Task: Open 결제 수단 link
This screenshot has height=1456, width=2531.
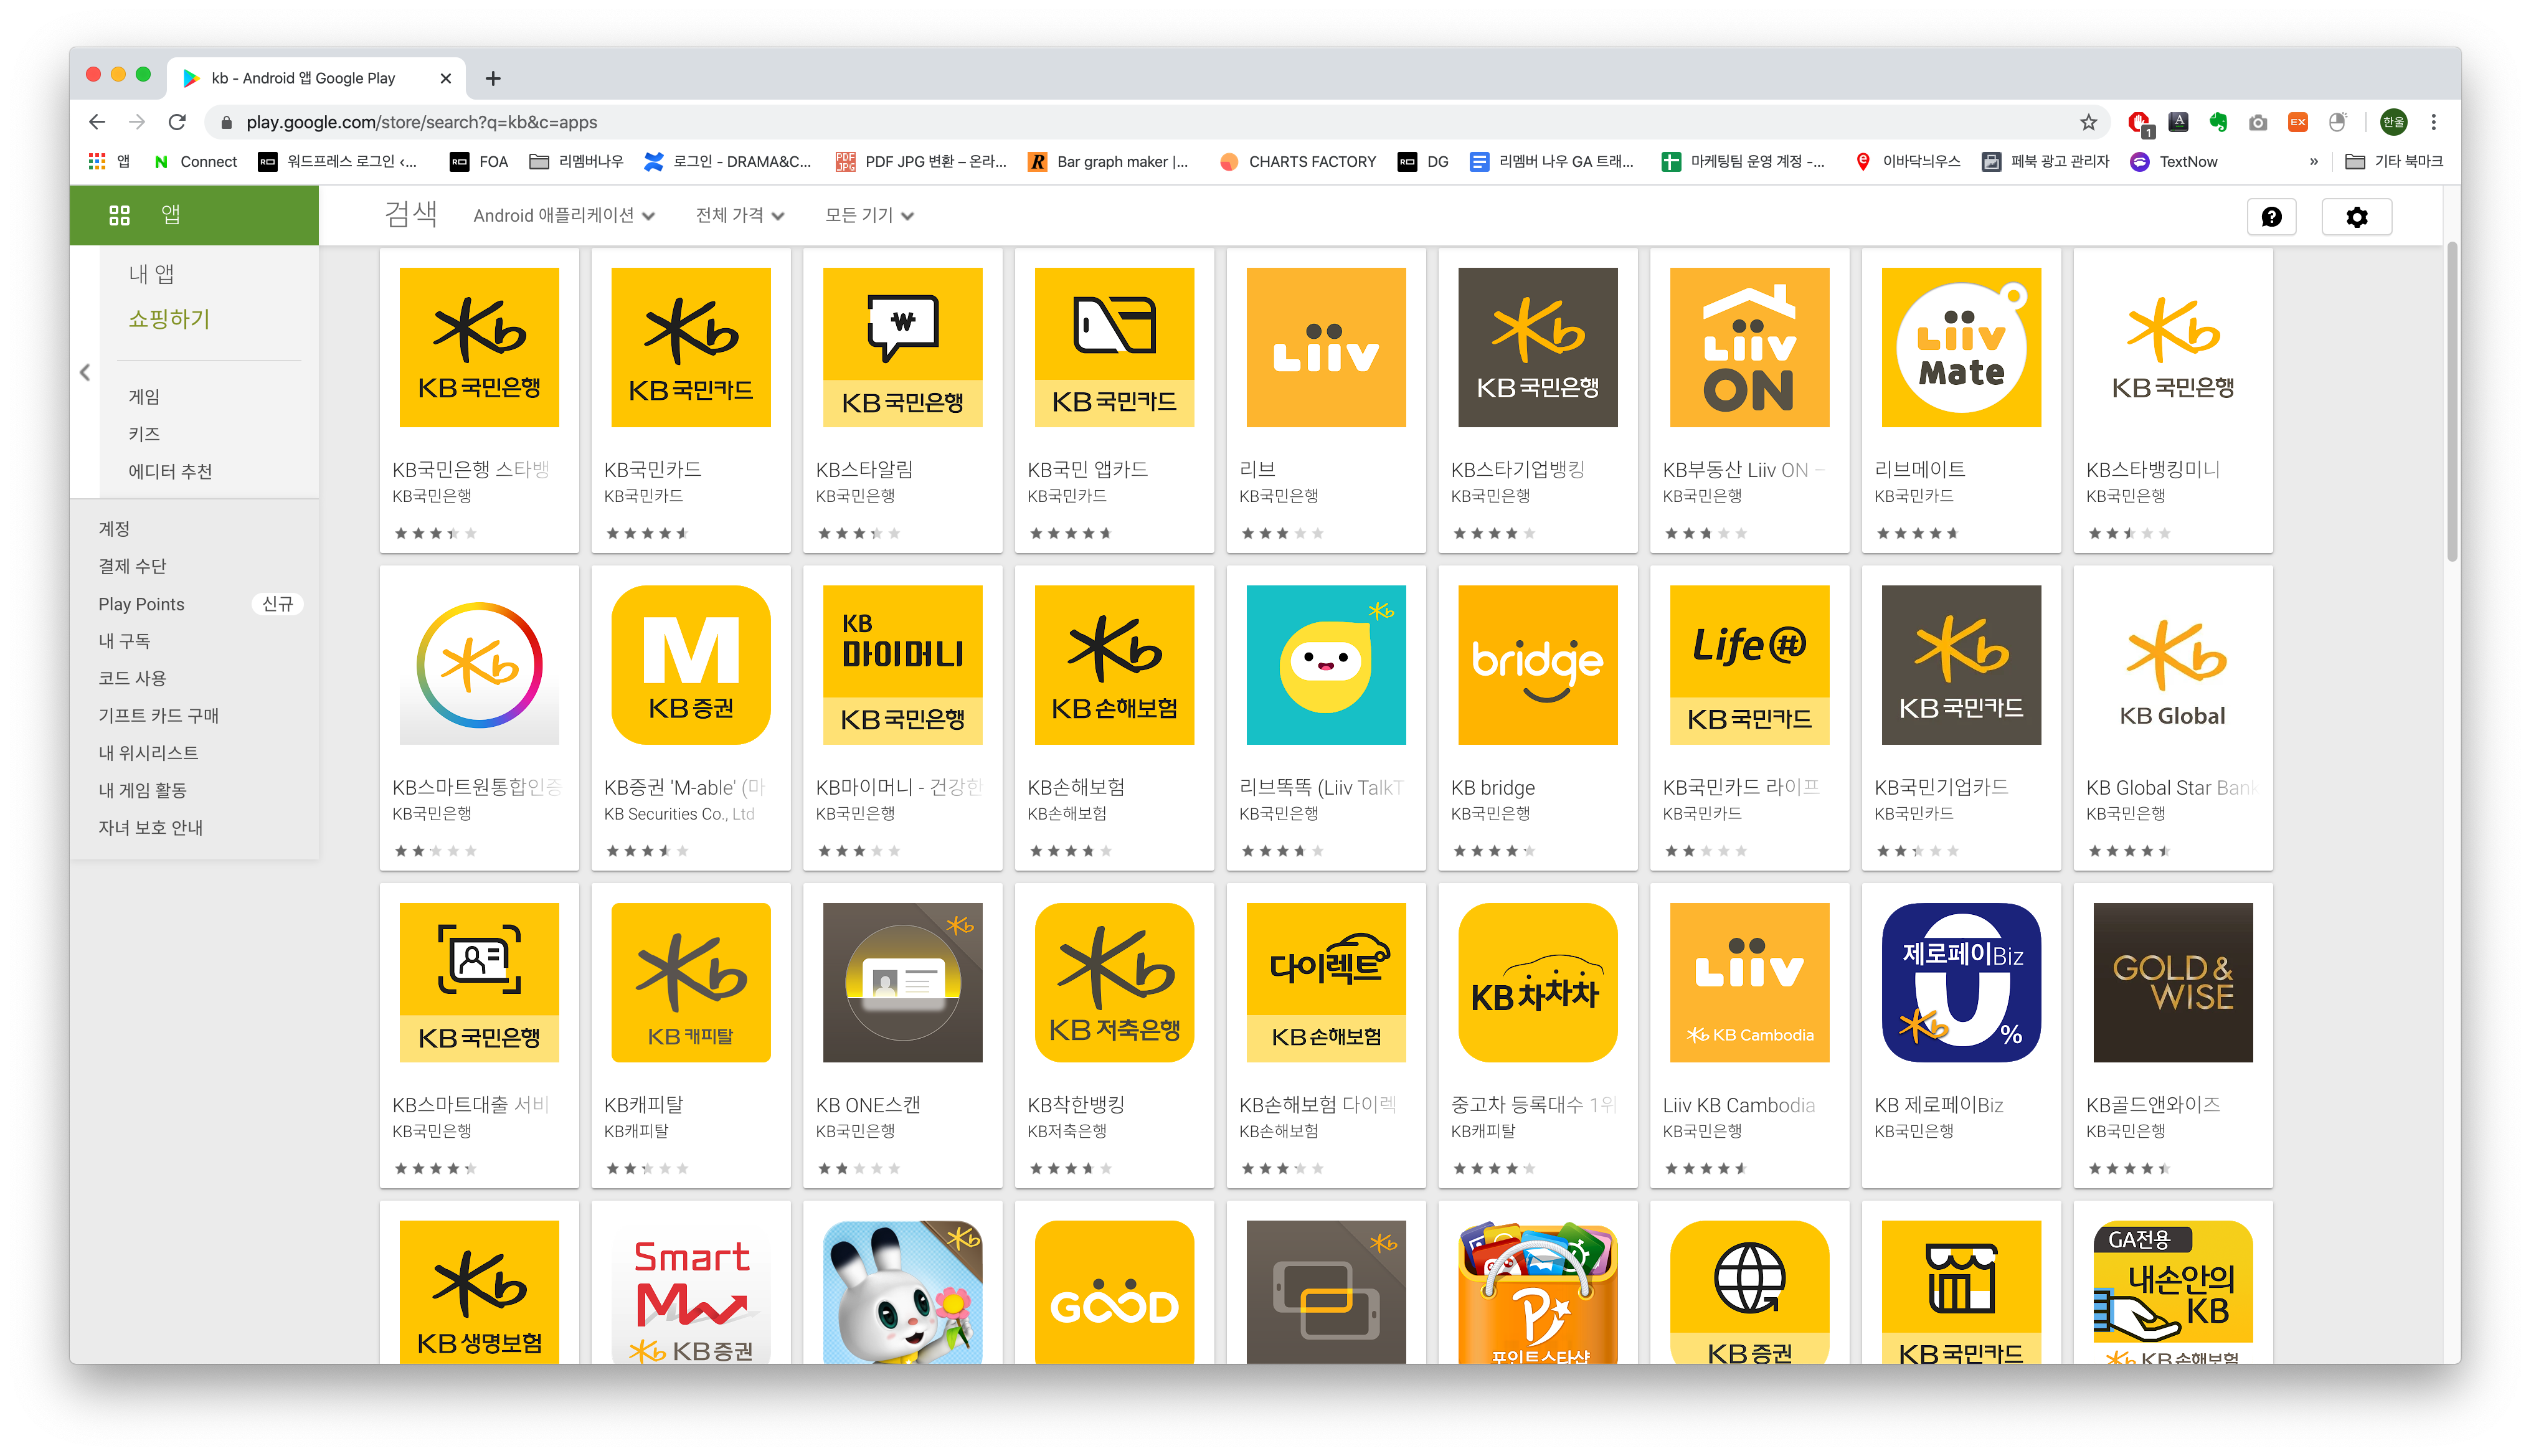Action: (132, 566)
